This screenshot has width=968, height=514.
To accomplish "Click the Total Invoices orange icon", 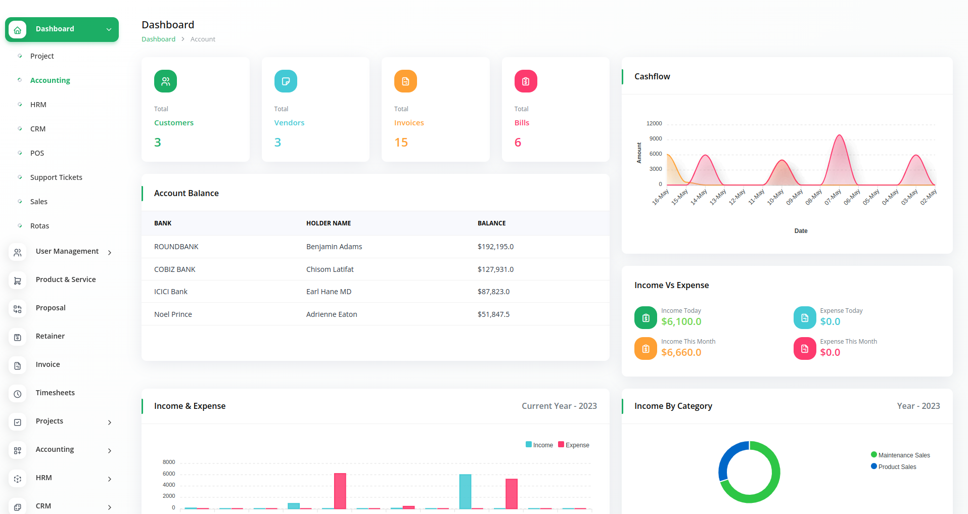I will point(405,81).
